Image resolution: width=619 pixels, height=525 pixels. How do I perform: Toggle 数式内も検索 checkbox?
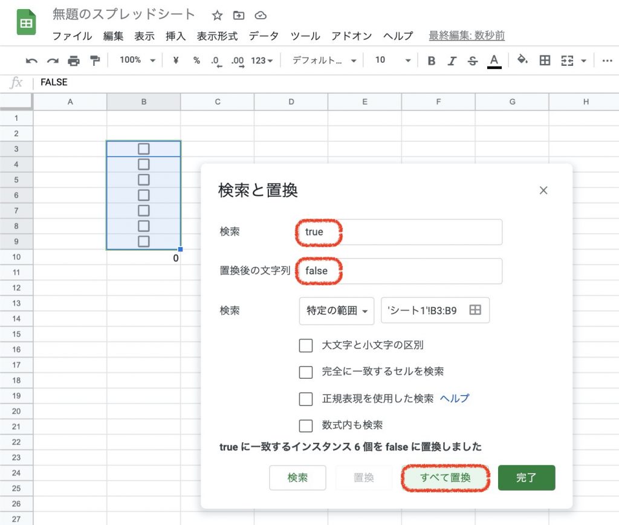point(306,425)
